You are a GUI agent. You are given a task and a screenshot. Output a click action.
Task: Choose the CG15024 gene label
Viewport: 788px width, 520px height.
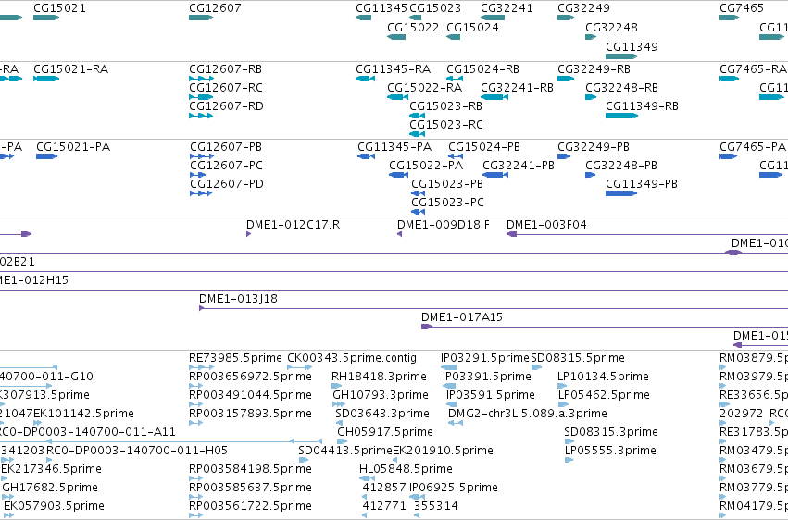point(472,27)
